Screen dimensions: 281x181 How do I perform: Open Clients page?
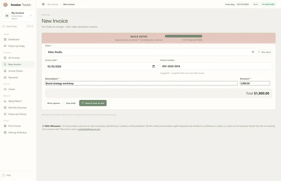[x=18, y=89]
